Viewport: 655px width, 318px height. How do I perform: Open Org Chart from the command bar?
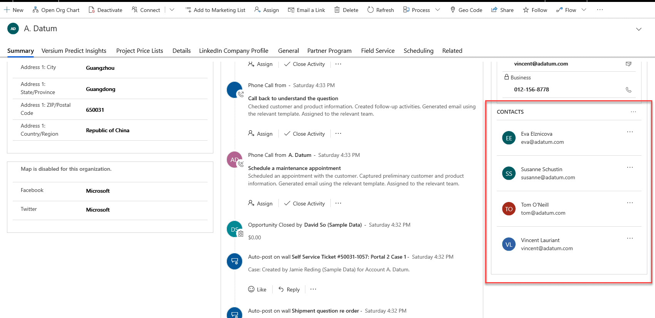(x=56, y=10)
